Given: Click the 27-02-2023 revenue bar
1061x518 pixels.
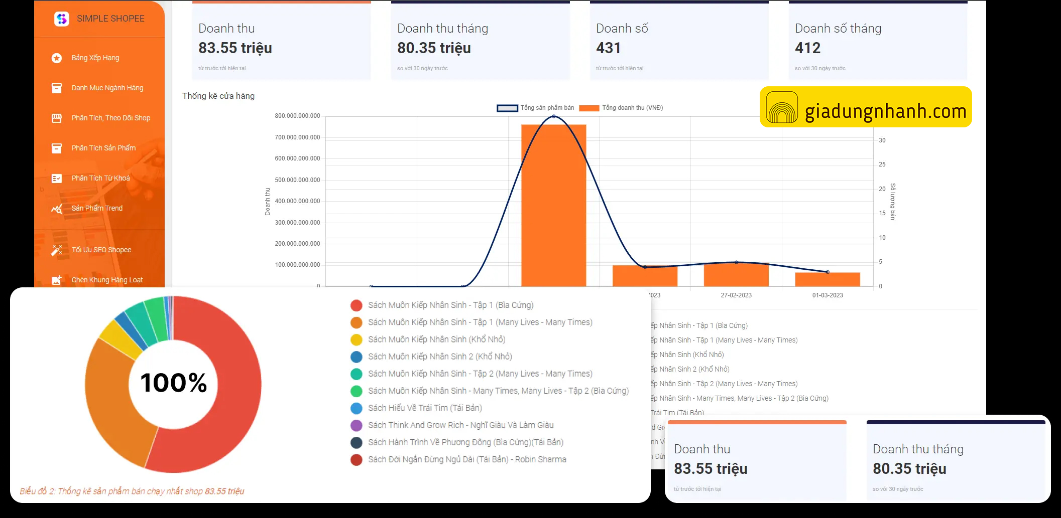Looking at the screenshot, I should click(x=736, y=275).
